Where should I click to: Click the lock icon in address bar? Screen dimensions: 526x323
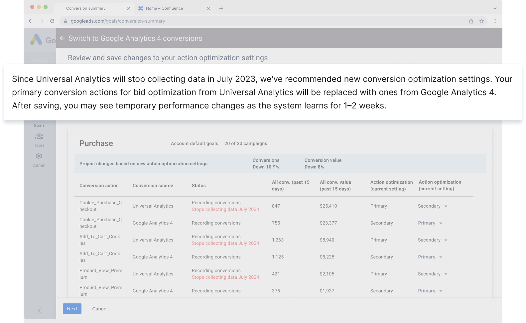(66, 21)
